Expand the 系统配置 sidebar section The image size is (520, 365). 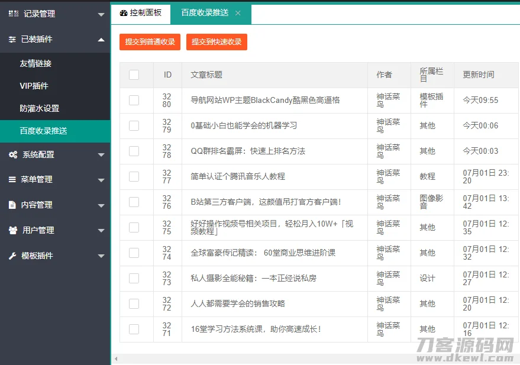(55, 154)
